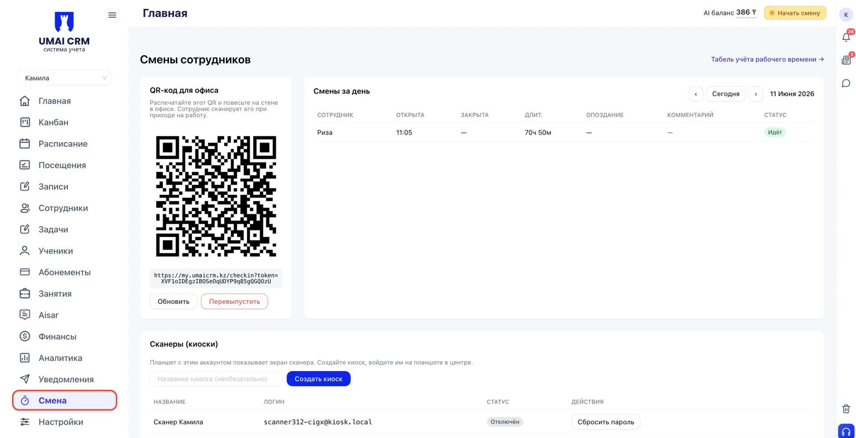Open the user avatar K
The width and height of the screenshot is (856, 438).
846,15
